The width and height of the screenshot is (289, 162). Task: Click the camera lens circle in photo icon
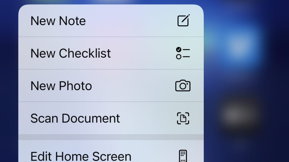pyautogui.click(x=183, y=86)
